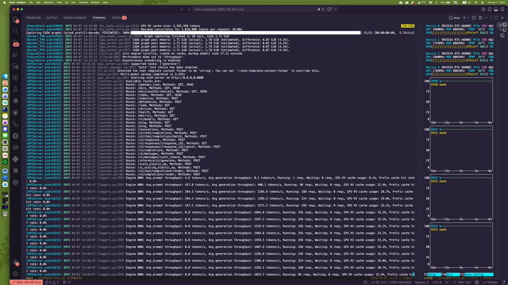Open the New Terminal plus button

point(464,18)
